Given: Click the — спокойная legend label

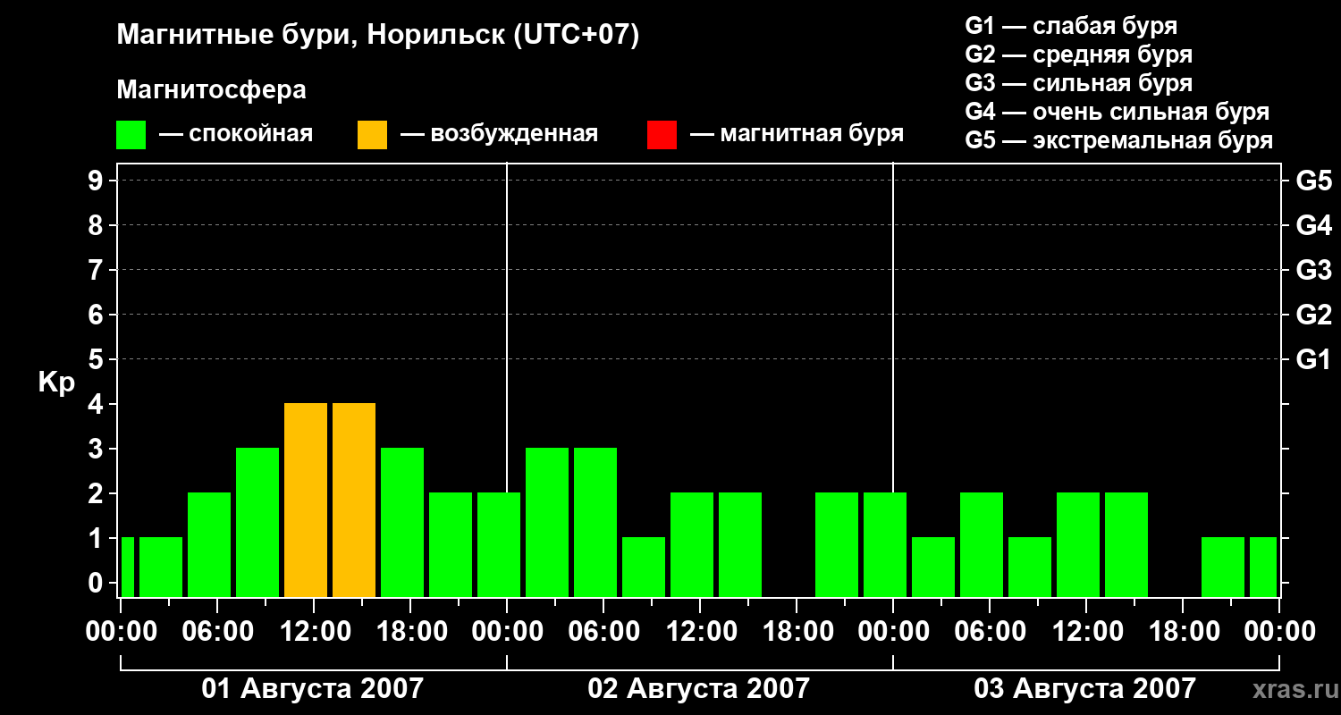Looking at the screenshot, I should (x=236, y=134).
